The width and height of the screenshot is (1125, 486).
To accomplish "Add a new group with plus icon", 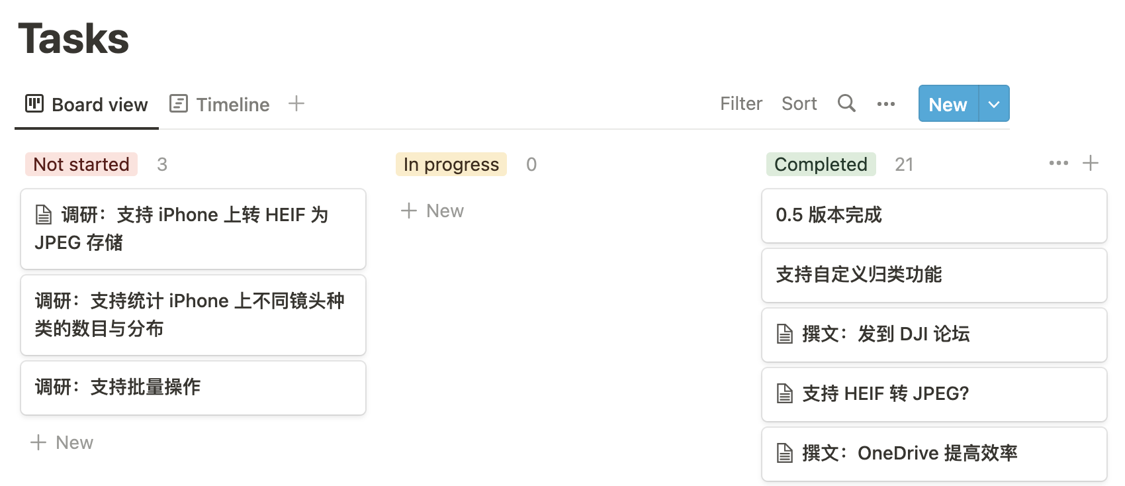I will [x=1090, y=163].
